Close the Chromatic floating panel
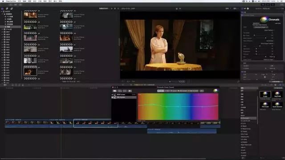Screen dimensions: 285x160 pyautogui.click(x=113, y=87)
